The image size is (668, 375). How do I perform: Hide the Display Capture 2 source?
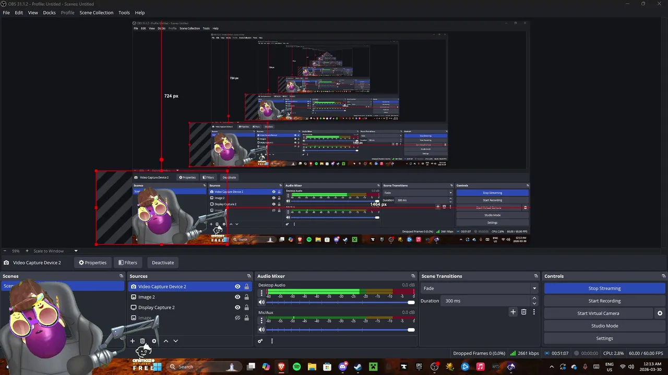(x=237, y=307)
